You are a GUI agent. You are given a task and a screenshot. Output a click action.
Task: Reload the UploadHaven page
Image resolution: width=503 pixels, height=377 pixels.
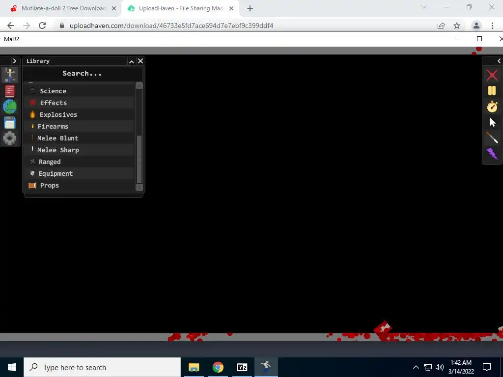(x=42, y=26)
